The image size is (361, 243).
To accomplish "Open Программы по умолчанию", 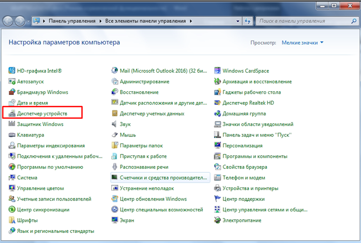I will tap(50, 167).
